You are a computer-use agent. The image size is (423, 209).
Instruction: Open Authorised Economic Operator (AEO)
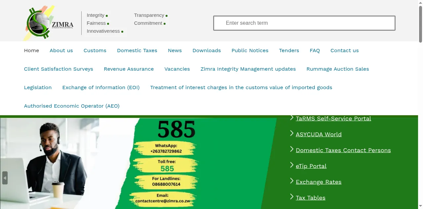pos(72,106)
